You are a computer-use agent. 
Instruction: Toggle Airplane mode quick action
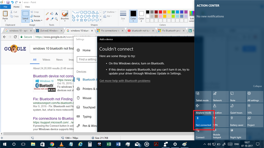203,109
